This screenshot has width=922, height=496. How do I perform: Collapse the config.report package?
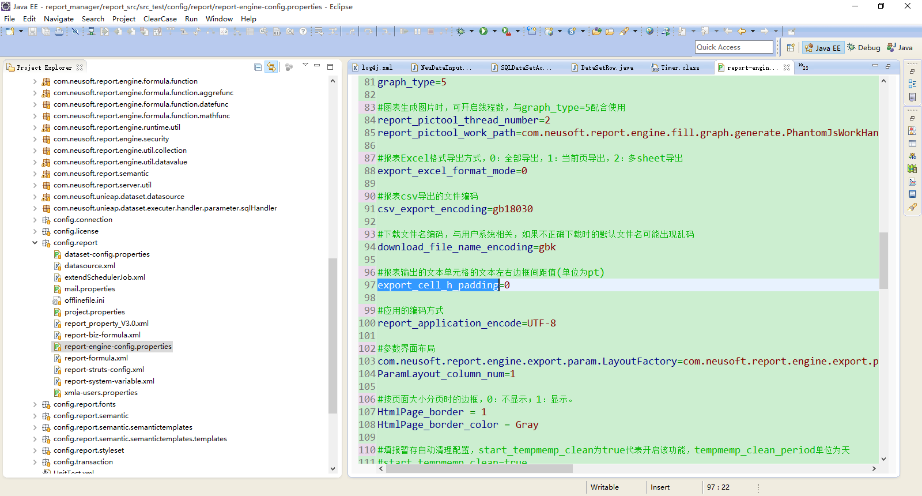[35, 243]
